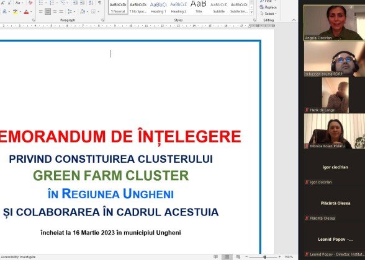Click the 16 Martie 2023 date line
Viewport: 365px width, 260px height.
point(110,233)
